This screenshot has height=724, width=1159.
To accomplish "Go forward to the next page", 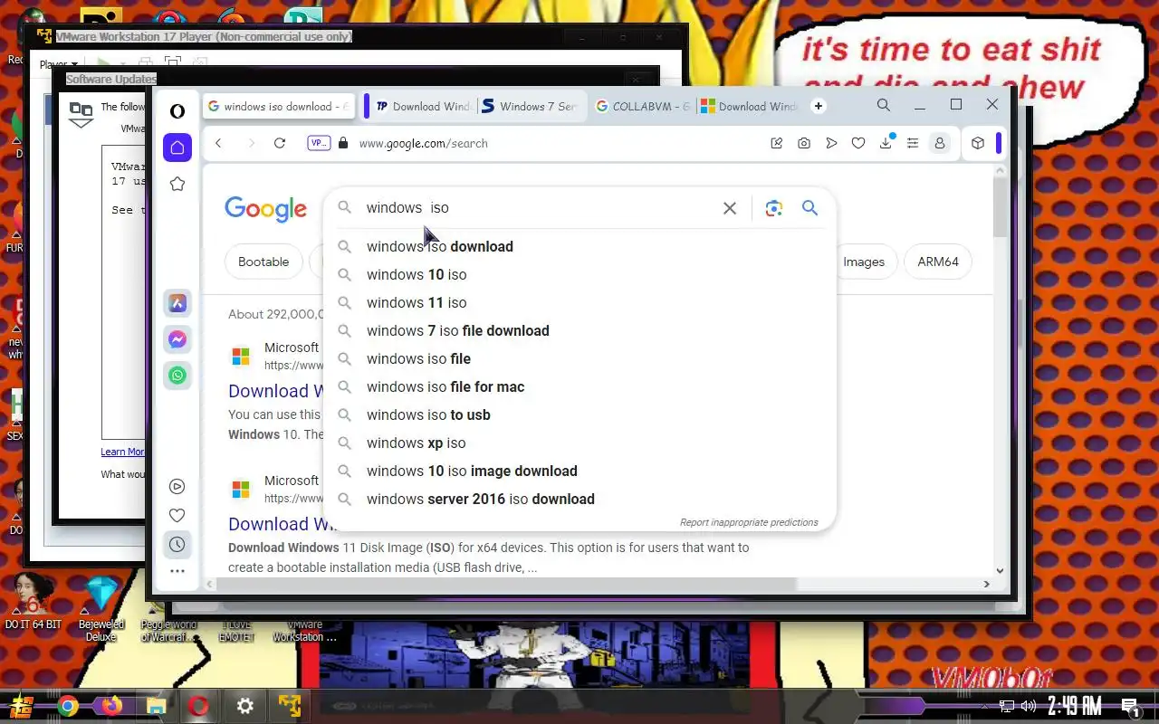I will click(x=251, y=143).
